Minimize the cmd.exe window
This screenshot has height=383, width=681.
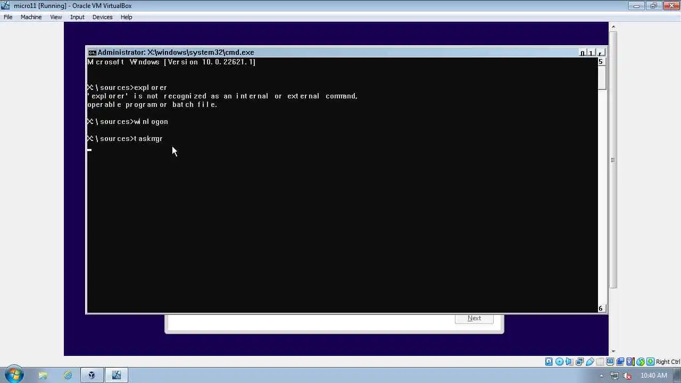(582, 53)
